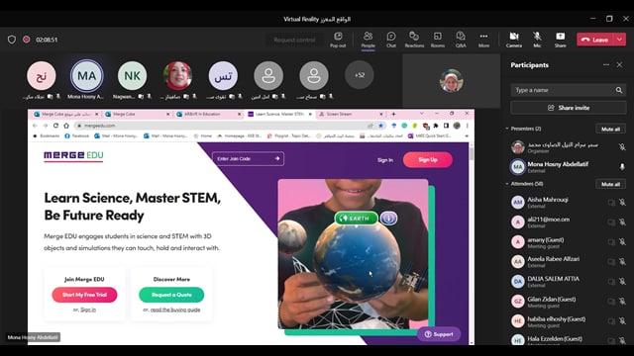Open the Share tray icon
The width and height of the screenshot is (634, 356).
click(x=560, y=40)
